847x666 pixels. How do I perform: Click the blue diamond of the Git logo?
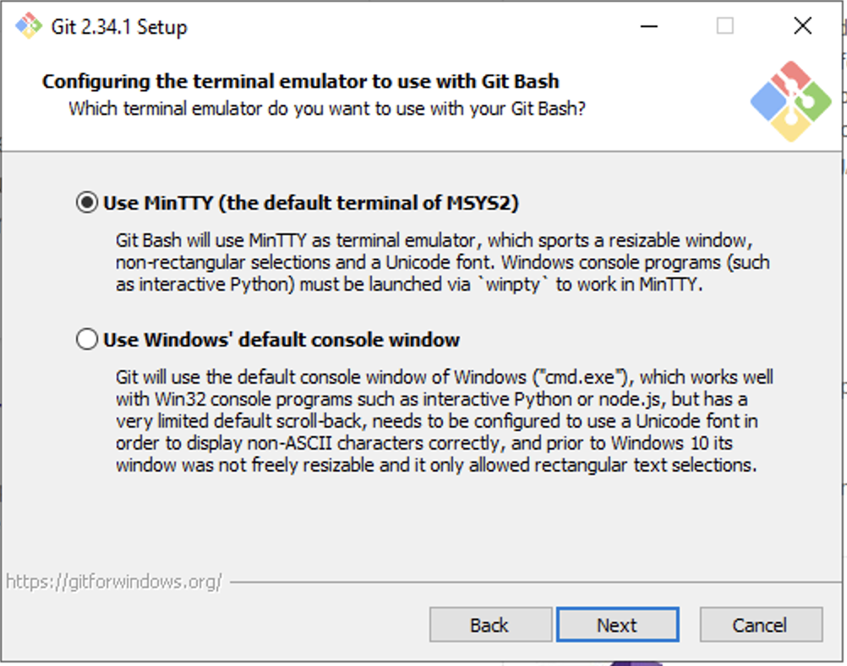[768, 101]
